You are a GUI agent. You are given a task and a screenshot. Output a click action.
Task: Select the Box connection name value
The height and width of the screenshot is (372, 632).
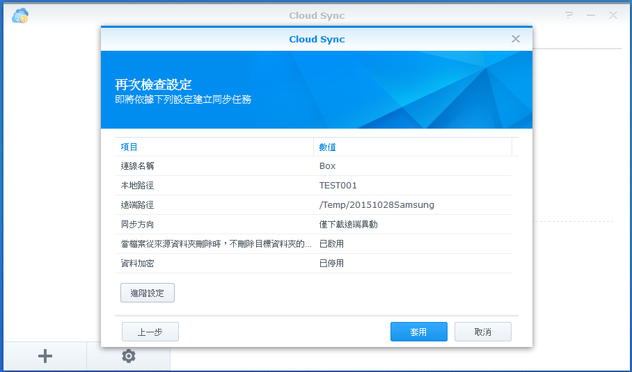[327, 166]
